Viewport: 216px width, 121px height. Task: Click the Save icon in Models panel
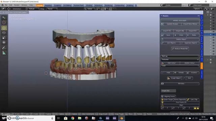[x=163, y=35]
